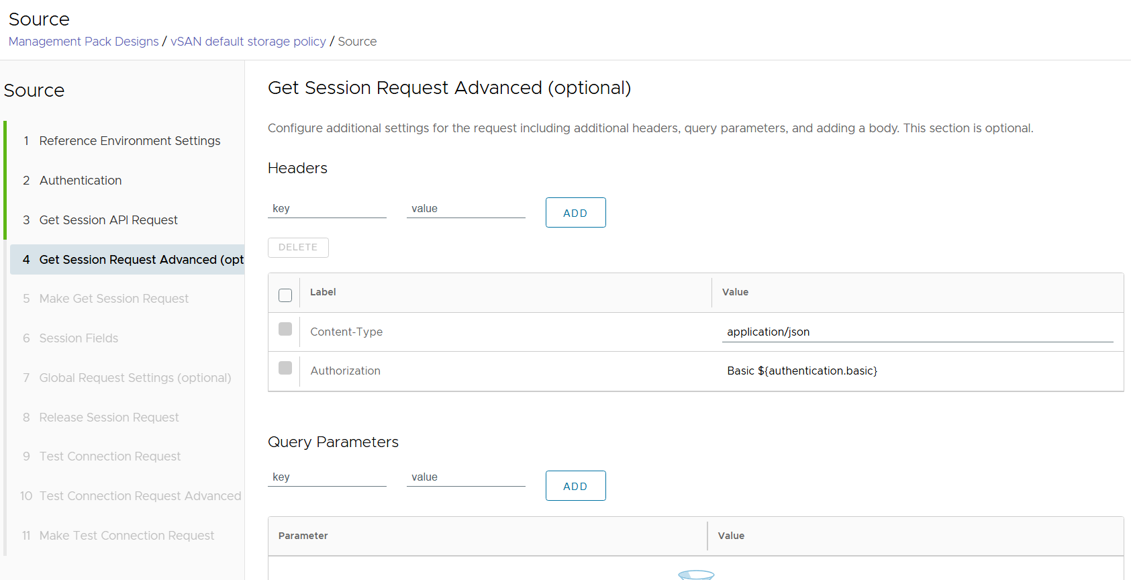Open the Management Pack Designs breadcrumb link

pos(84,42)
